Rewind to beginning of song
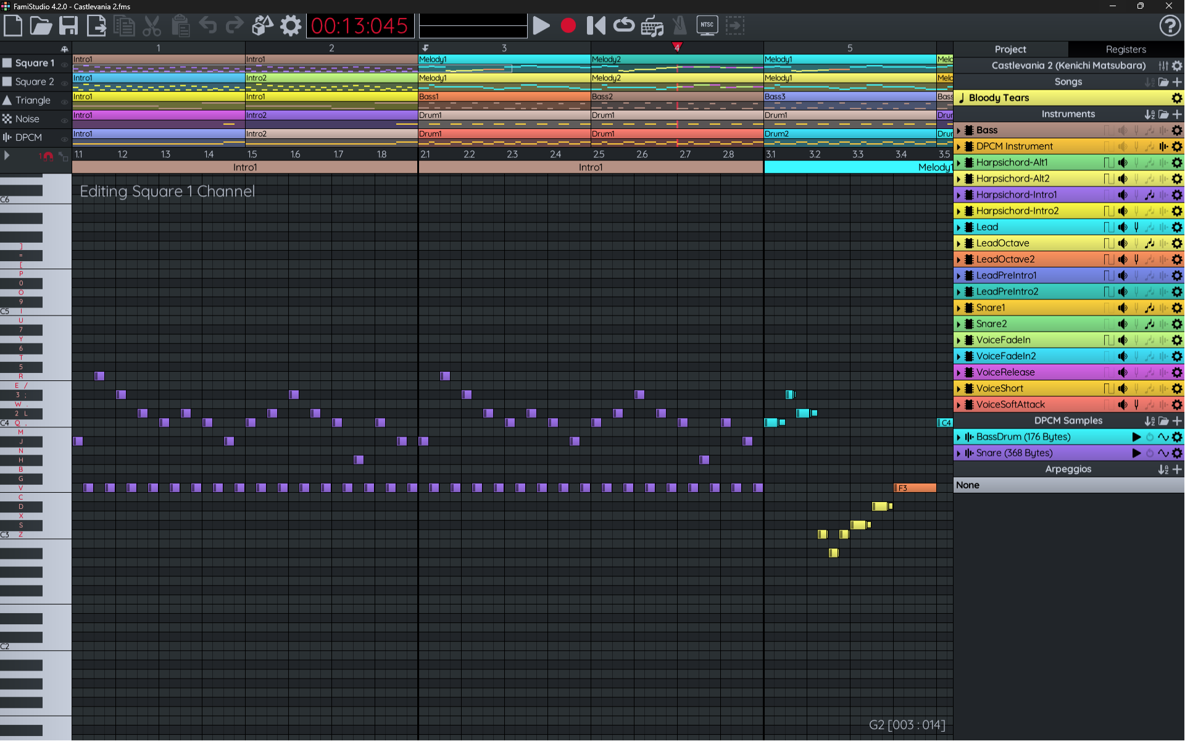 pyautogui.click(x=596, y=26)
